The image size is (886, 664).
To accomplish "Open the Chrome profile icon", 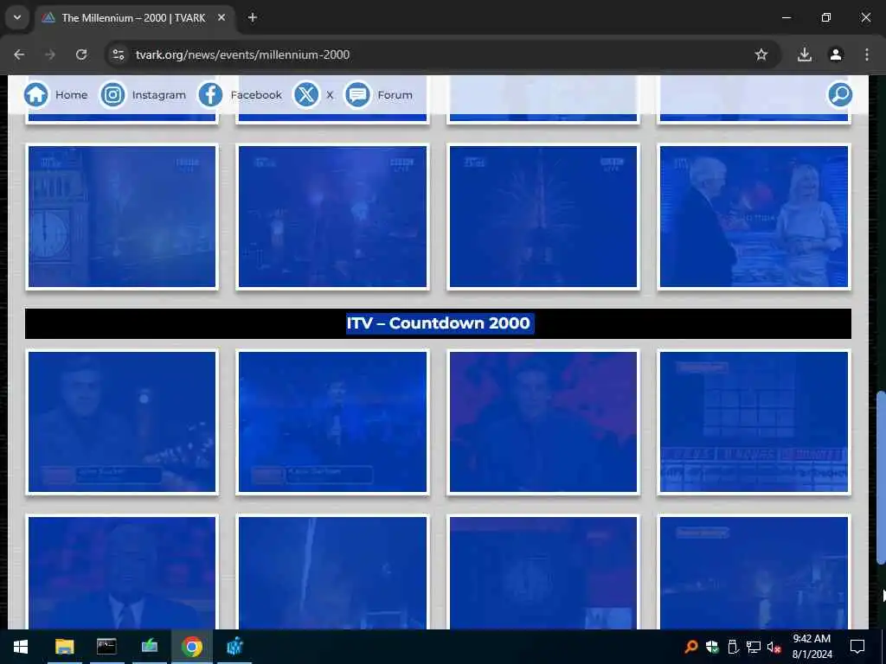I will (x=836, y=54).
